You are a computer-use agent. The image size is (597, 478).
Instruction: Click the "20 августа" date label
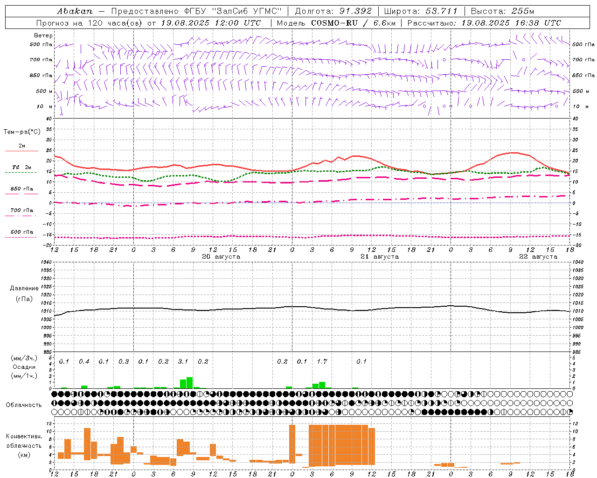pos(221,257)
